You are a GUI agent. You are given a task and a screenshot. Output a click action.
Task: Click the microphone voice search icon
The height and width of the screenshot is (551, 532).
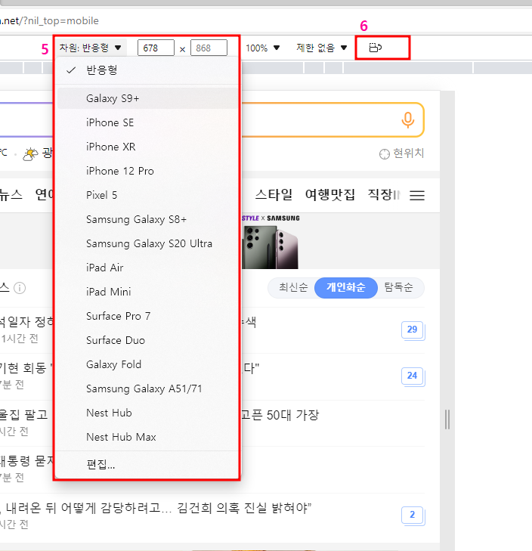(x=407, y=120)
